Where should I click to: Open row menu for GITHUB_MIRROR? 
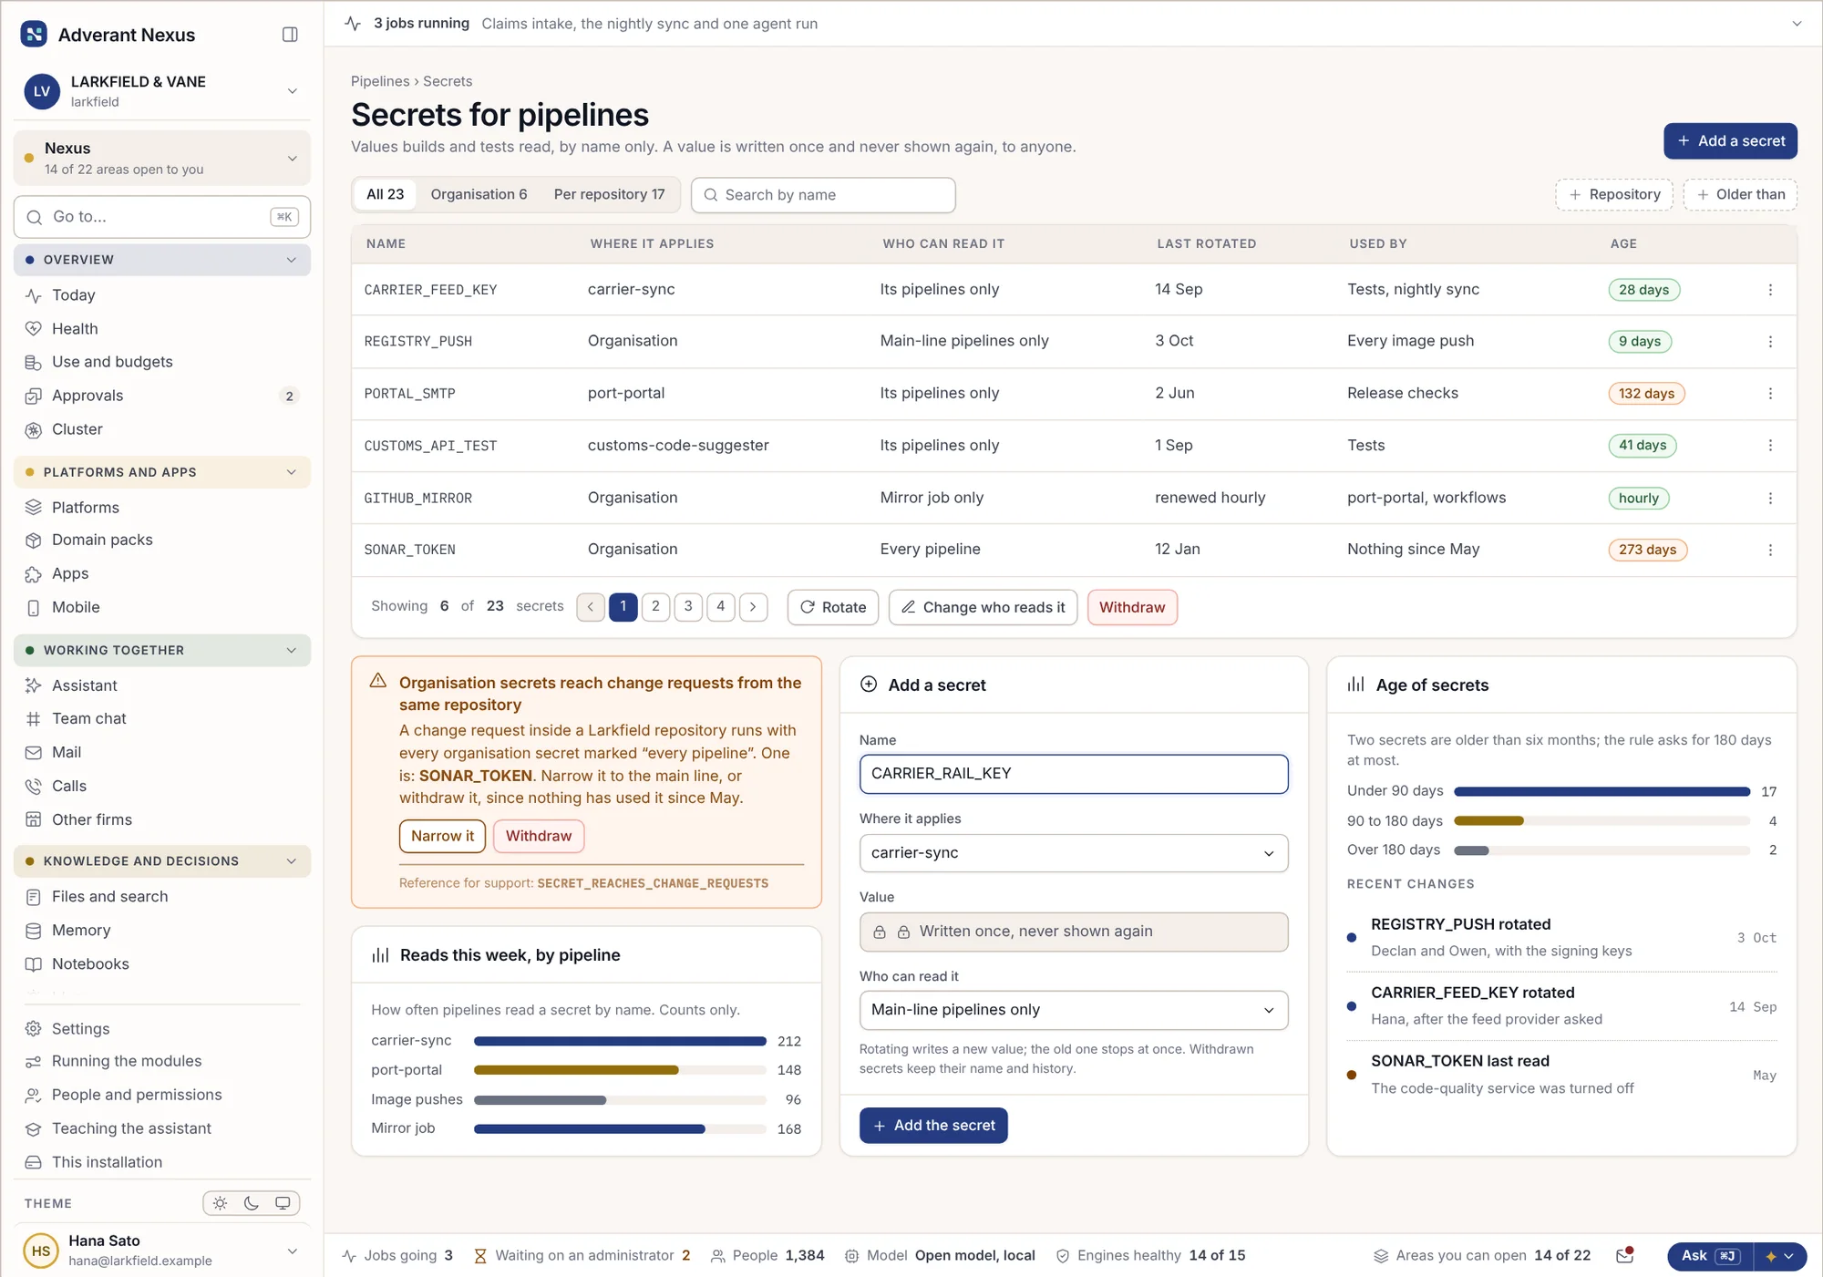[x=1770, y=498]
